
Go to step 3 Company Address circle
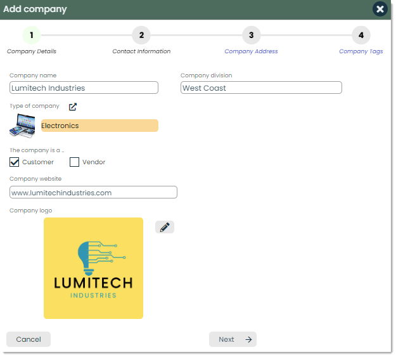tap(251, 35)
